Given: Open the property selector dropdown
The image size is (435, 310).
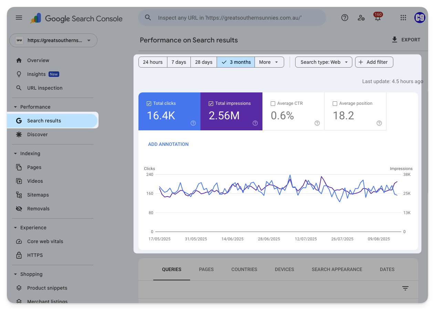Looking at the screenshot, I should 53,40.
